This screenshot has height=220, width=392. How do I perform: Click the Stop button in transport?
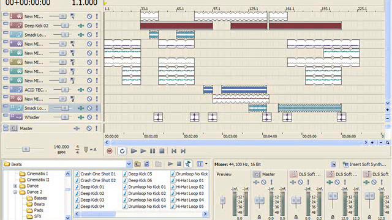pyautogui.click(x=162, y=151)
